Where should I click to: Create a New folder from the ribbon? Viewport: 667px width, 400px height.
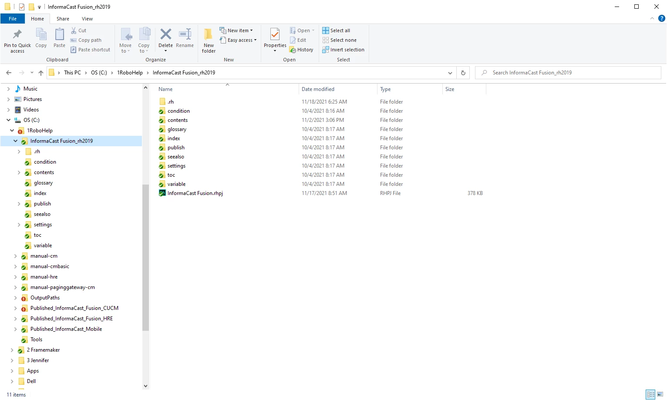click(209, 40)
